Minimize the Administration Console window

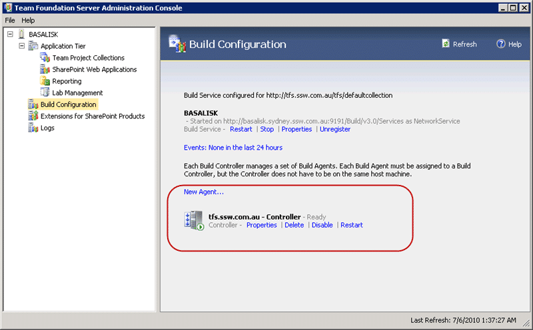point(503,8)
